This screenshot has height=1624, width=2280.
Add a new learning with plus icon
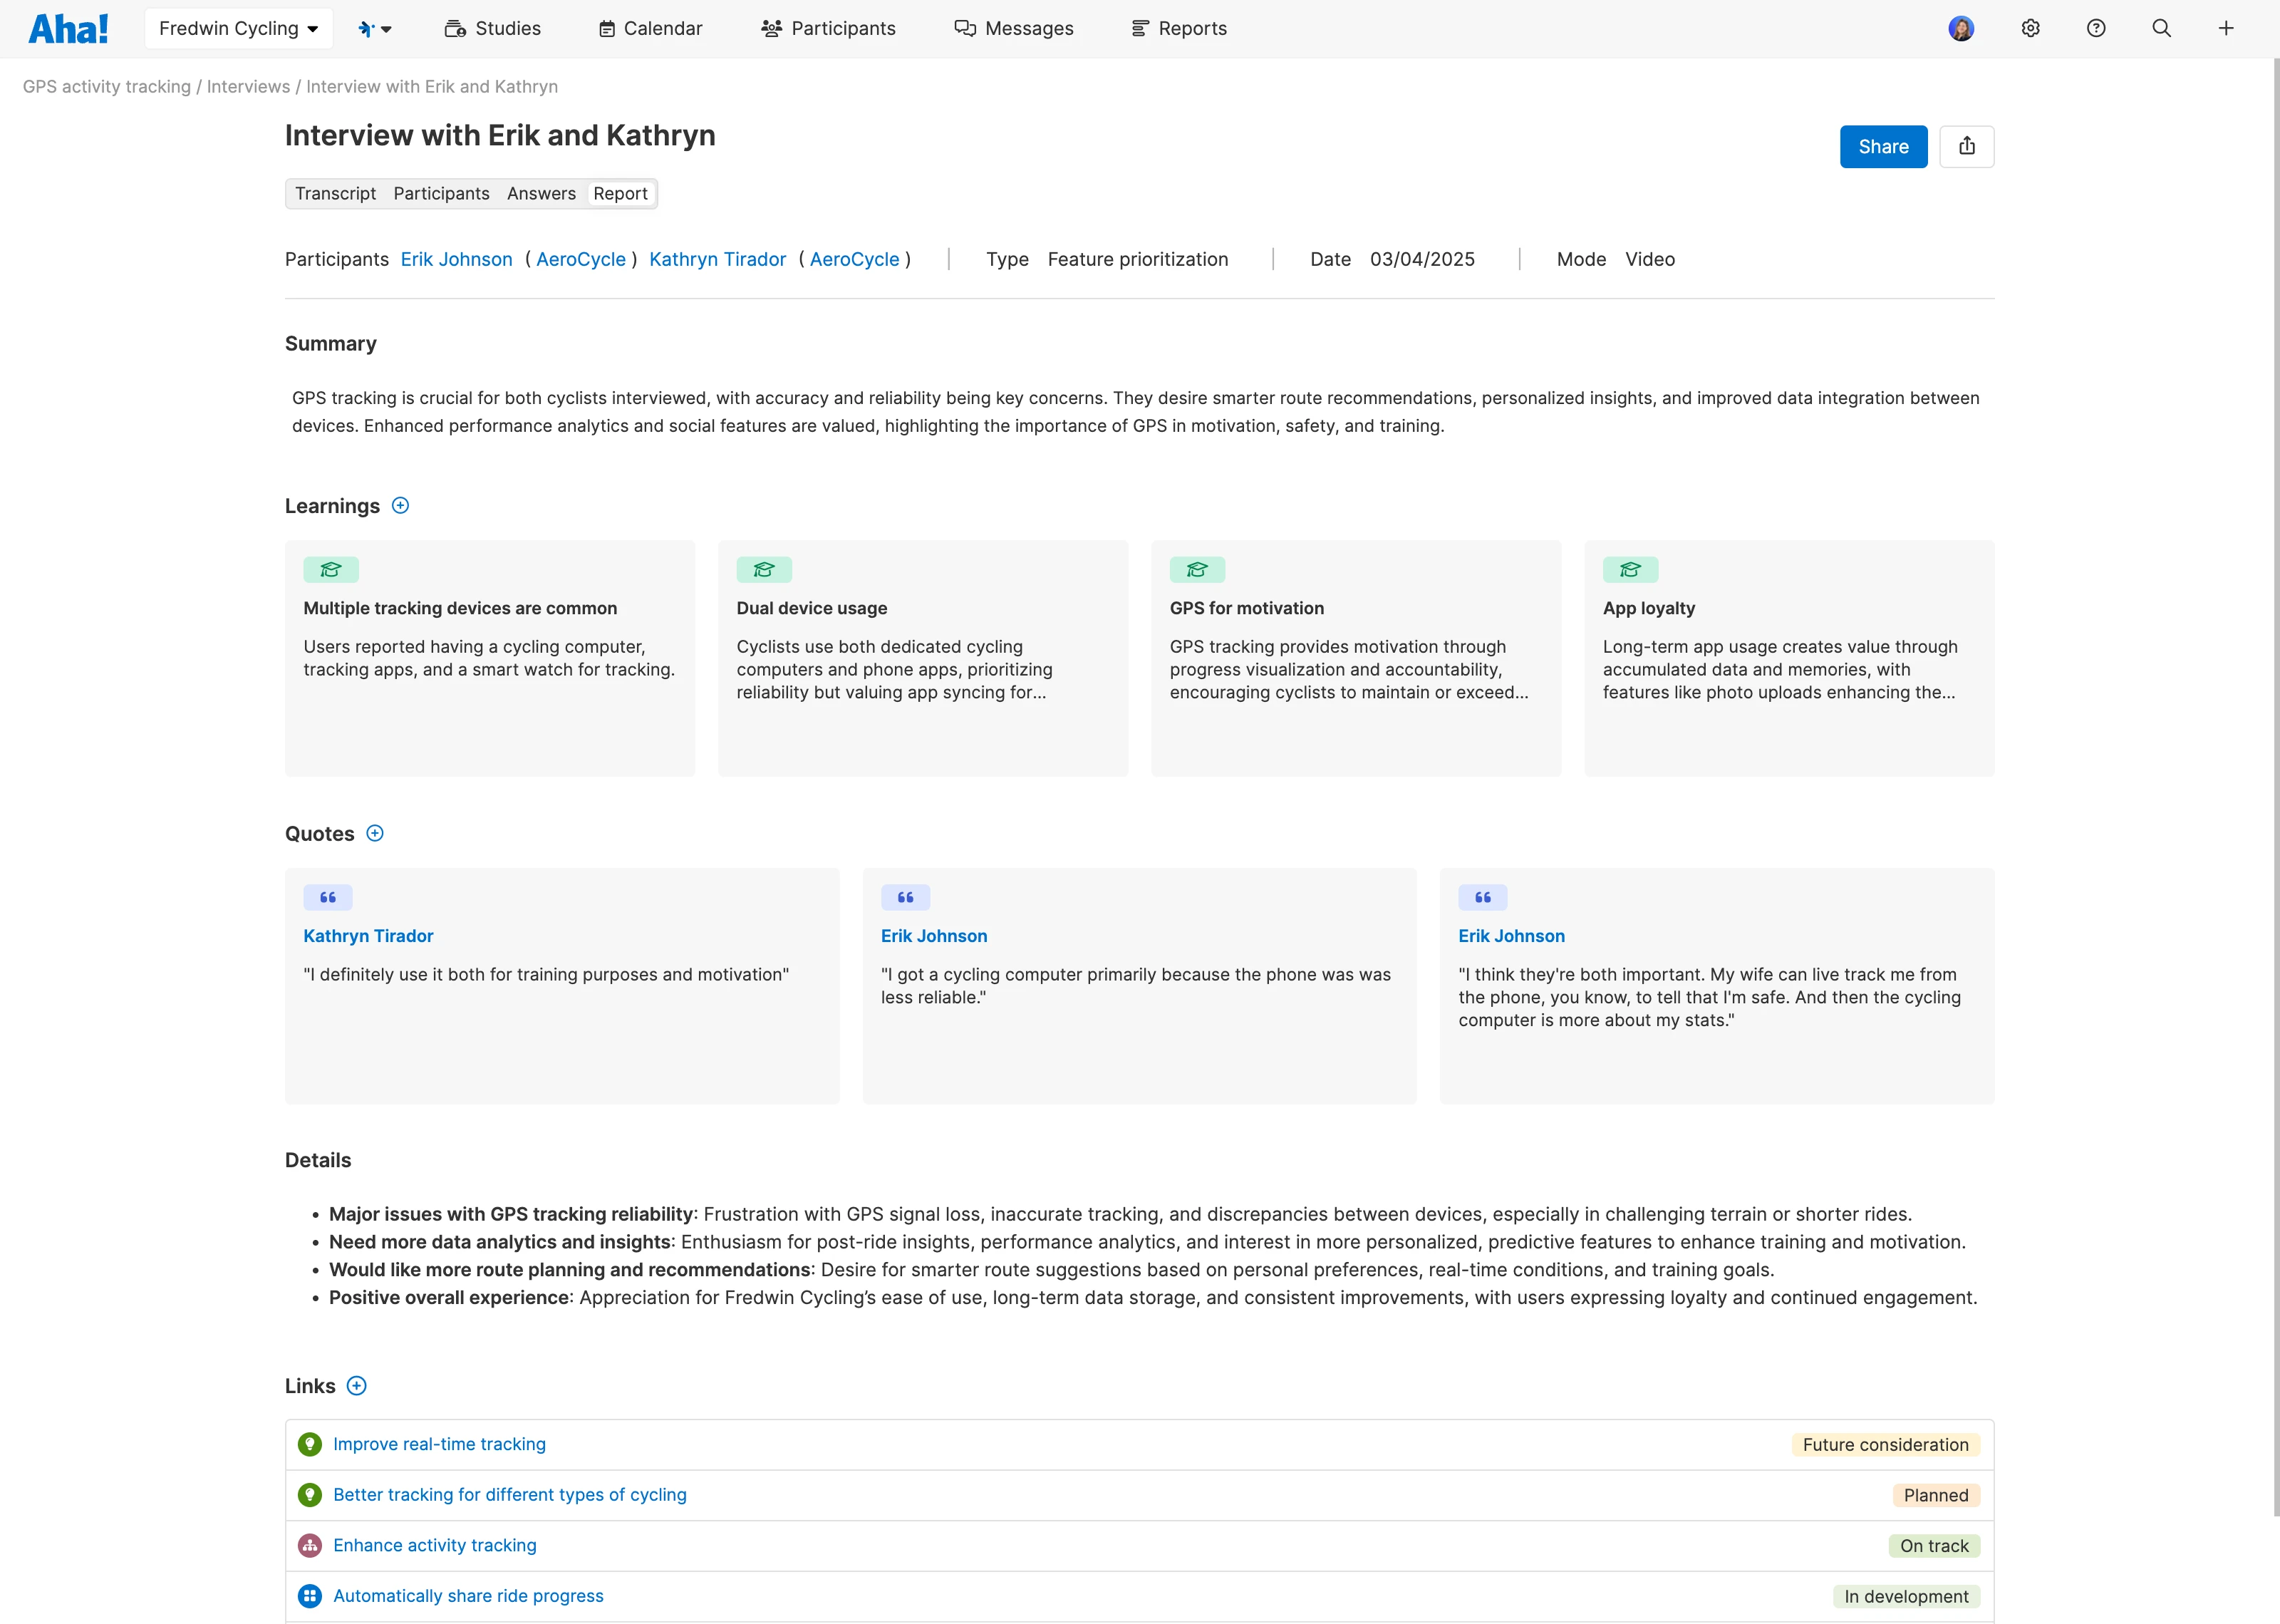point(401,506)
